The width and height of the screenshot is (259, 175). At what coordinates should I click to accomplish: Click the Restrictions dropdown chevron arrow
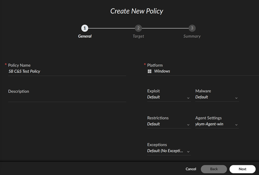click(188, 125)
